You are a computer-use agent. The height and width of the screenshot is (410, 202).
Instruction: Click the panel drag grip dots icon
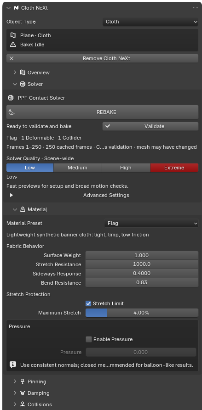pyautogui.click(x=196, y=8)
